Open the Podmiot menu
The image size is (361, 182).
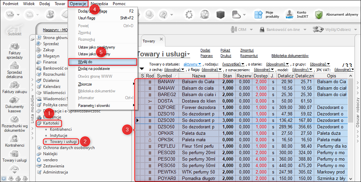[11, 4]
